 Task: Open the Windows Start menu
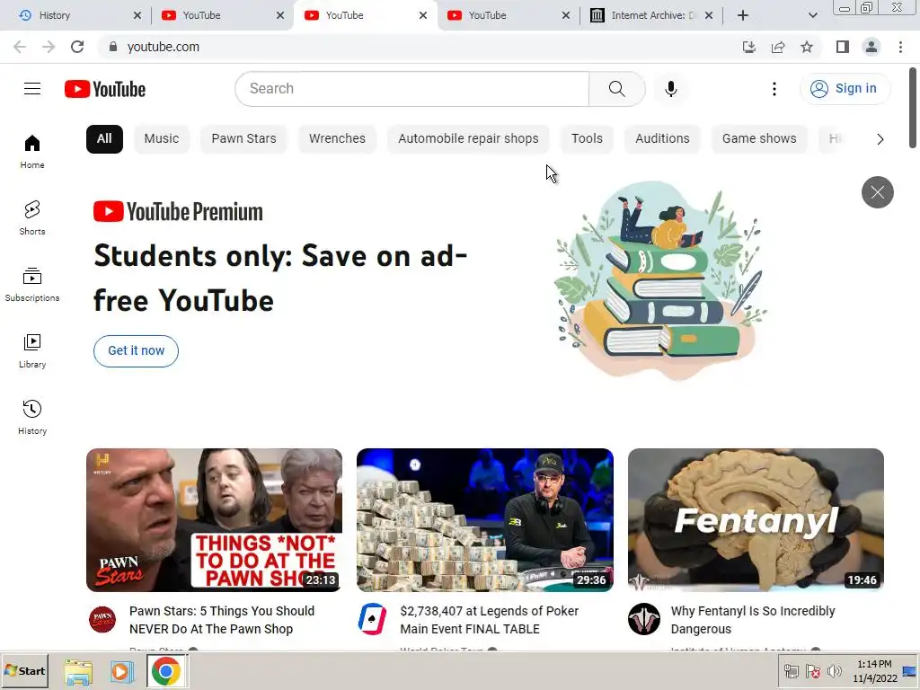24,670
